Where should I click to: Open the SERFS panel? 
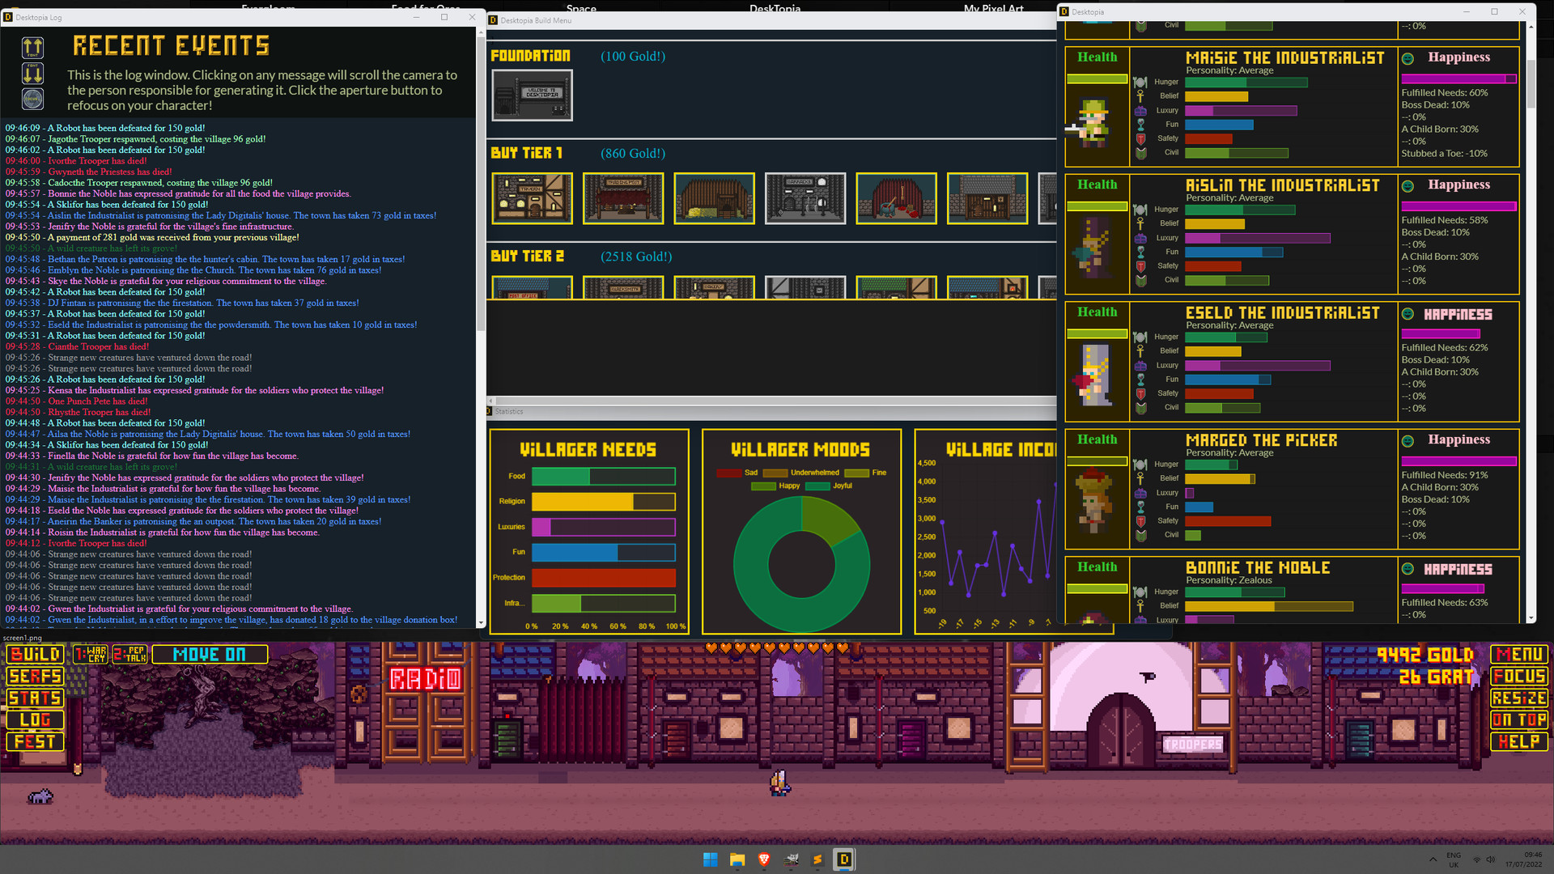[x=34, y=677]
